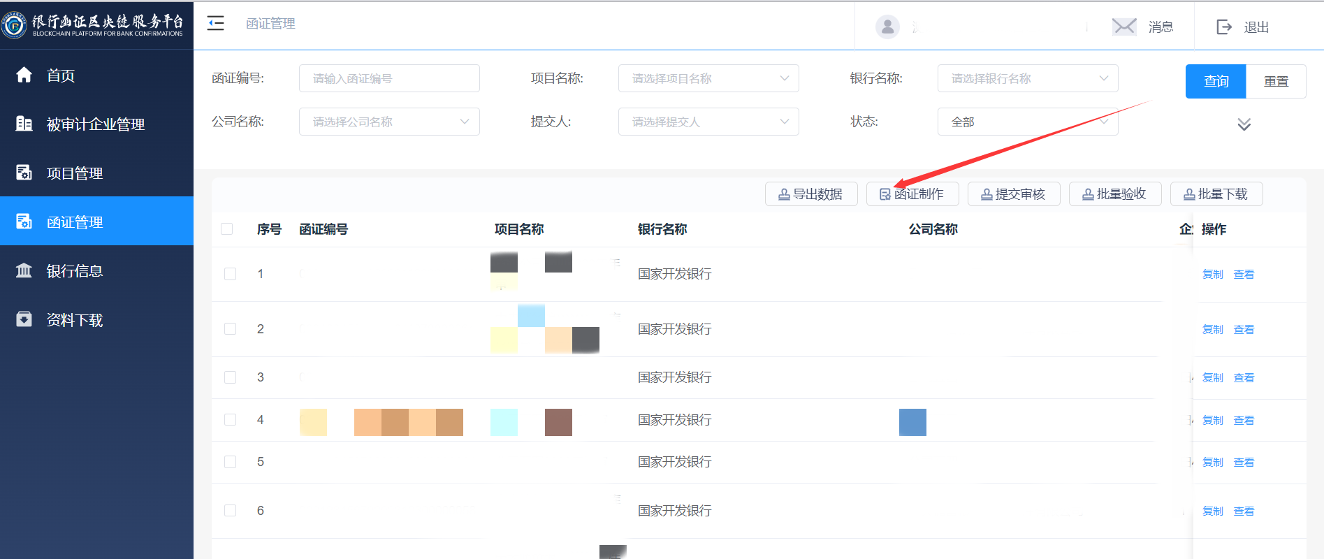Select the checkbox for row 4
The height and width of the screenshot is (559, 1324).
tap(230, 420)
